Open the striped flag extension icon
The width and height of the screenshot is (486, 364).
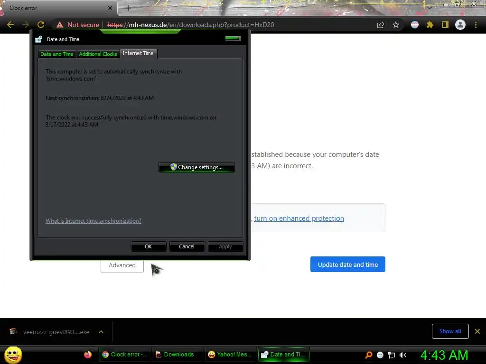point(414,25)
